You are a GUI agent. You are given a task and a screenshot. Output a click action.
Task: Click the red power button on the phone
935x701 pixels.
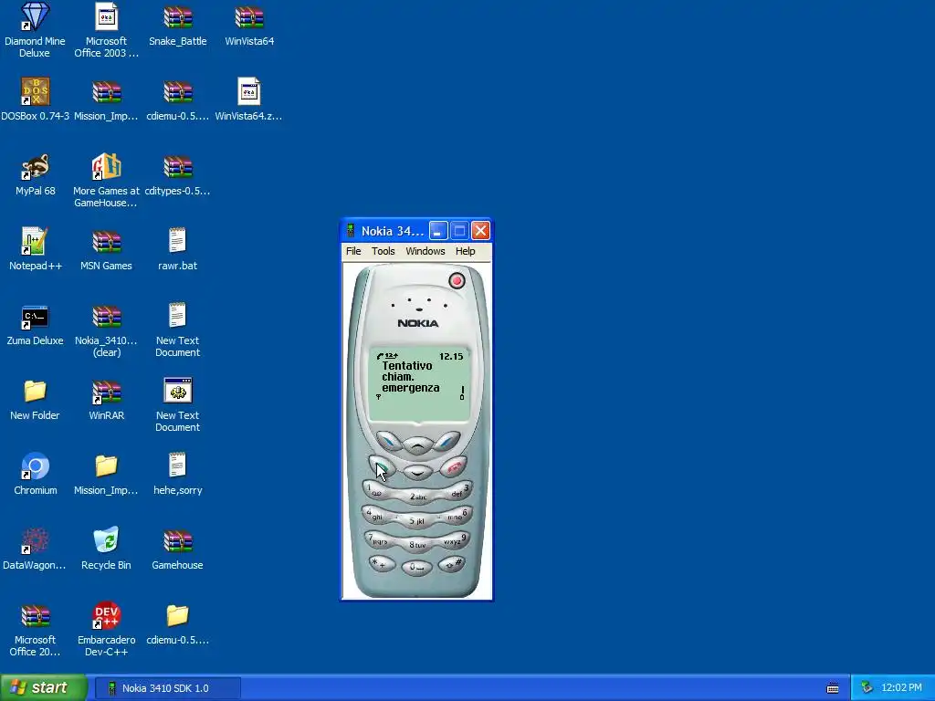(x=457, y=281)
